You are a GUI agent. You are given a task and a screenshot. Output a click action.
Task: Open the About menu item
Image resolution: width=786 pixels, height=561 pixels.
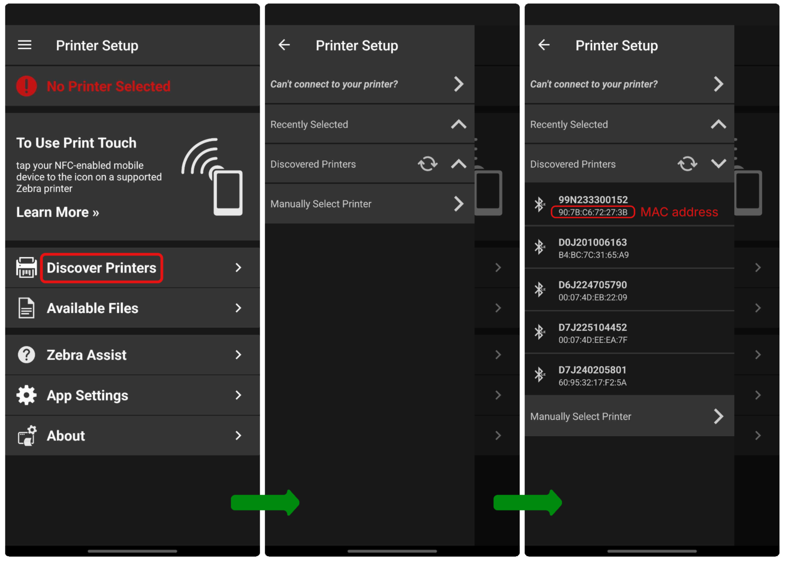[x=133, y=435]
